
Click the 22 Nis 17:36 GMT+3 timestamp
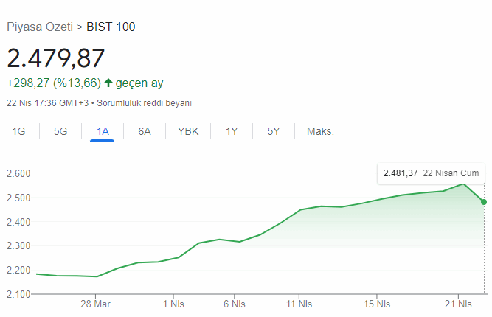(48, 103)
